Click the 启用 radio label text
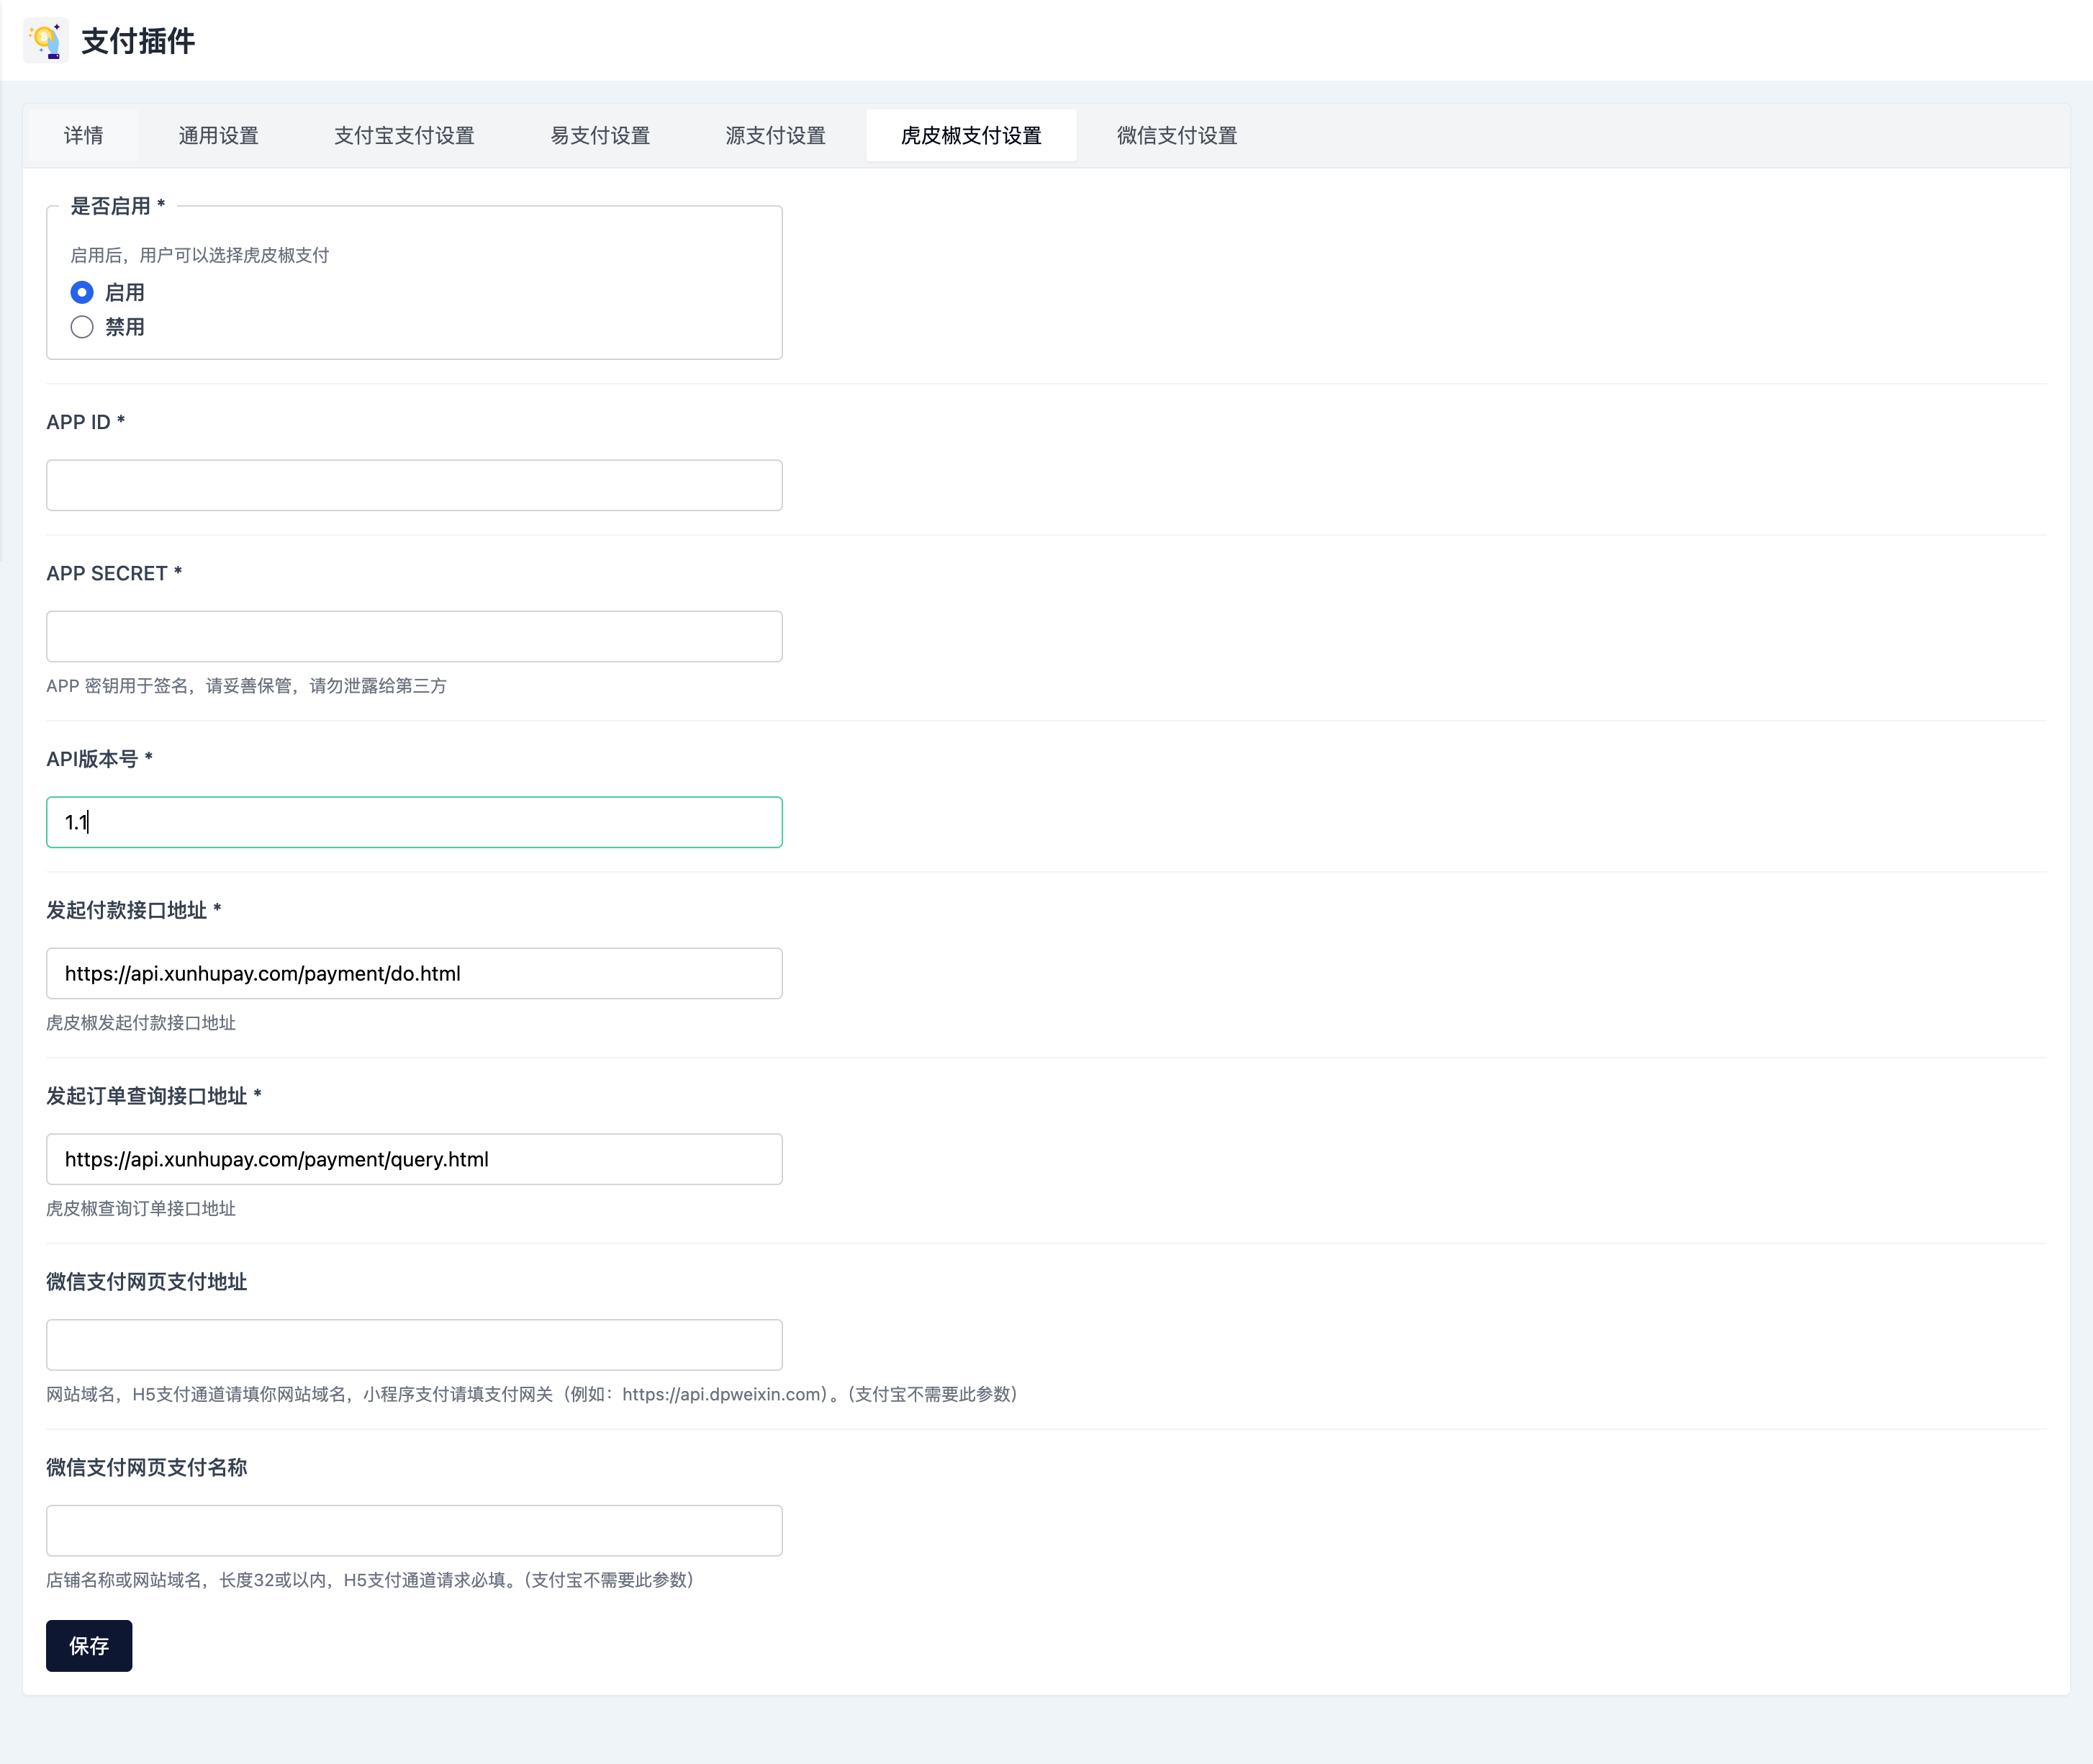 (125, 292)
